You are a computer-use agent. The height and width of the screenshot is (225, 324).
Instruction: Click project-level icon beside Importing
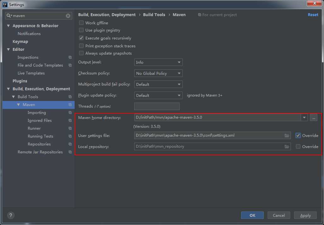[x=70, y=113]
